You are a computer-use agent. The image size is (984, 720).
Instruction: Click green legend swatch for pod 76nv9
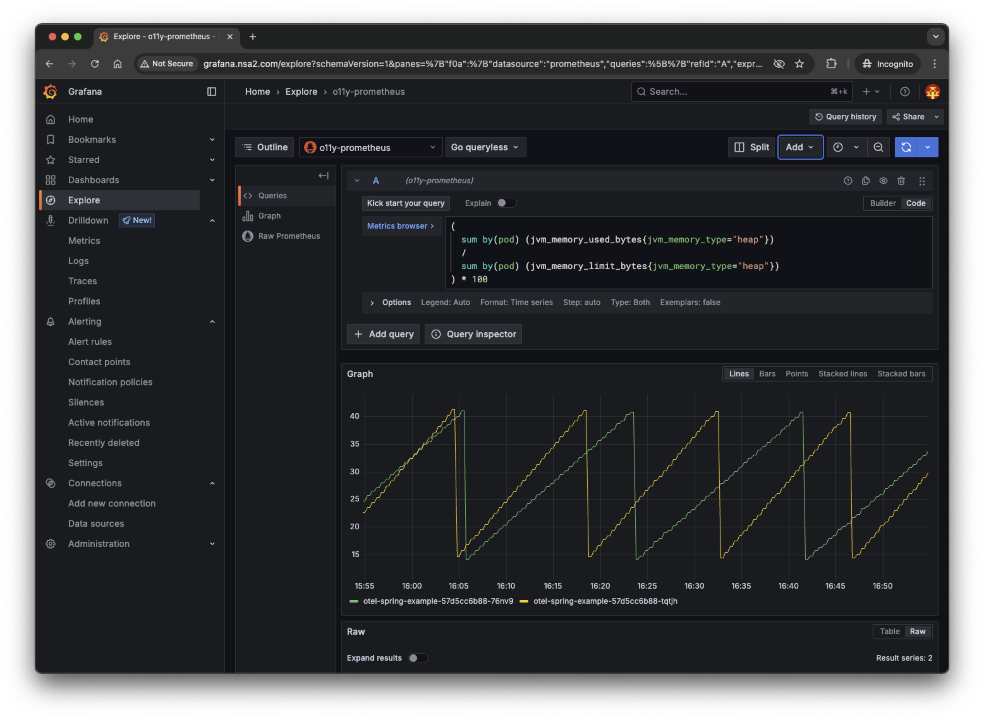(x=354, y=602)
